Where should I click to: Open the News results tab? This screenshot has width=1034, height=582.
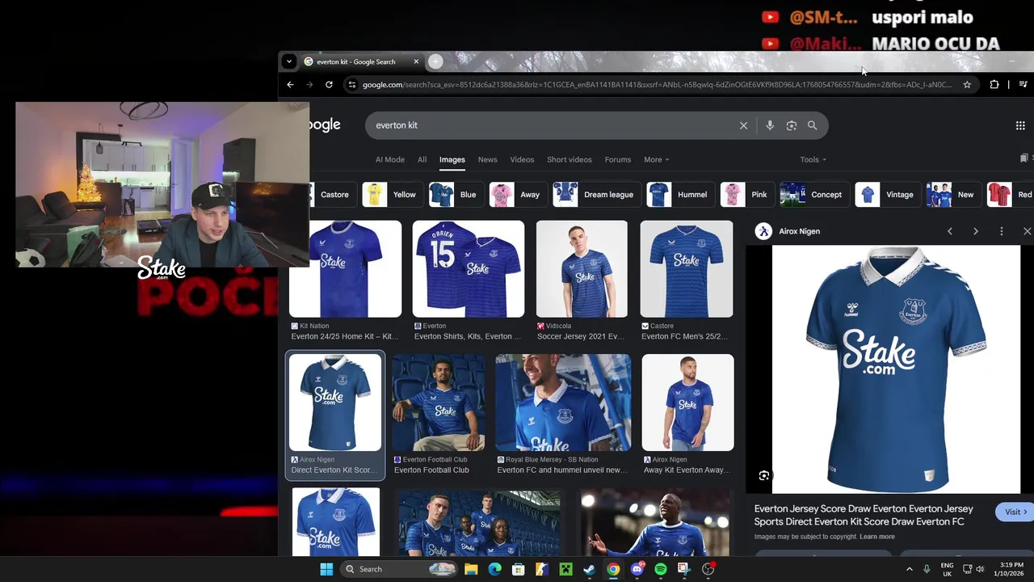[x=487, y=159]
